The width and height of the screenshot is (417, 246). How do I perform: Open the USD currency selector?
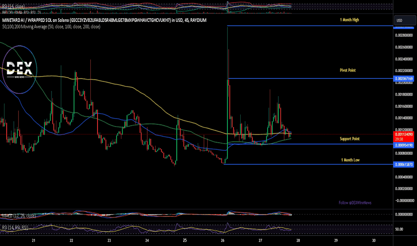click(x=405, y=21)
